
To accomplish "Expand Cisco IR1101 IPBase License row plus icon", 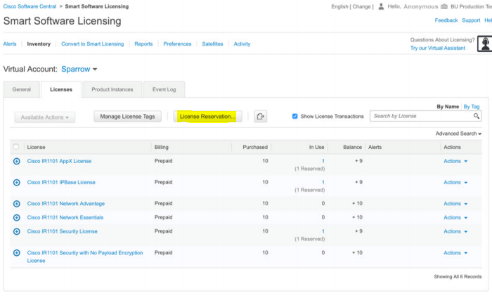I will [17, 183].
